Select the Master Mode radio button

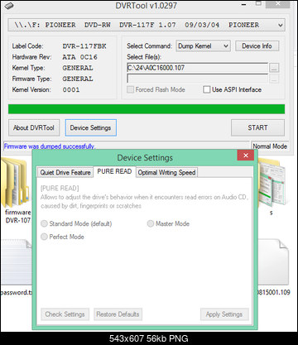151,223
